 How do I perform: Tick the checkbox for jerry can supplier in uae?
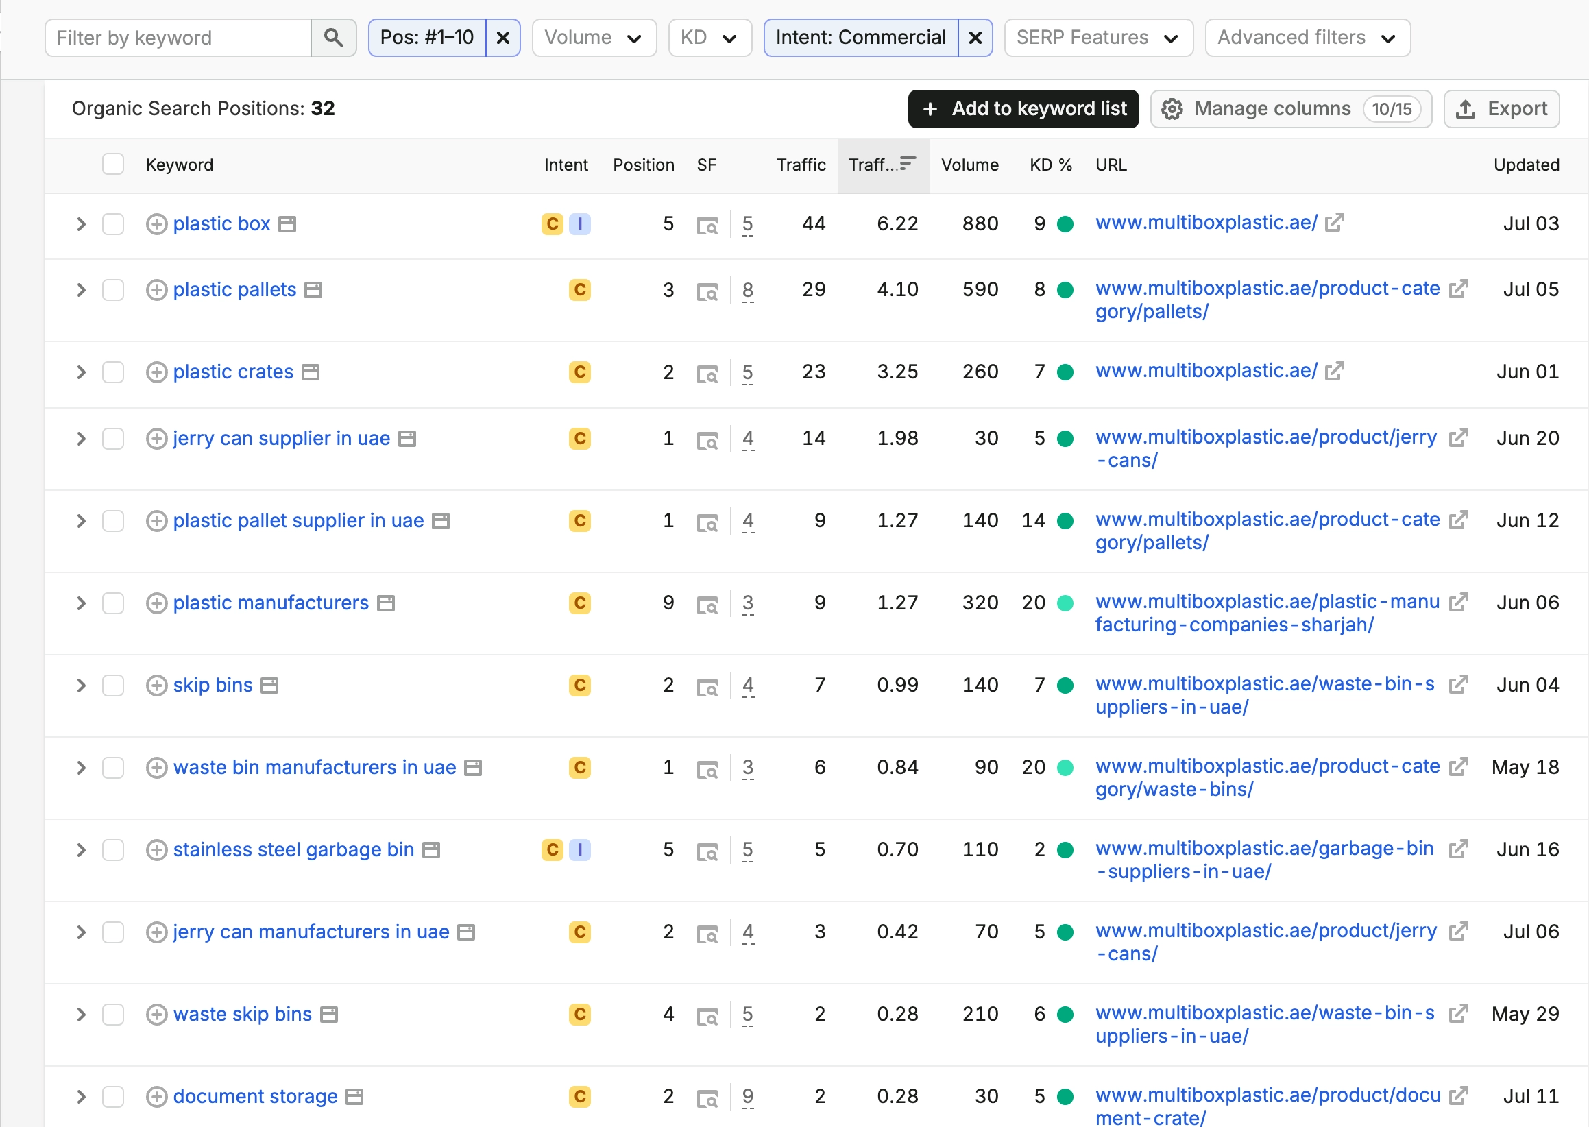(113, 439)
